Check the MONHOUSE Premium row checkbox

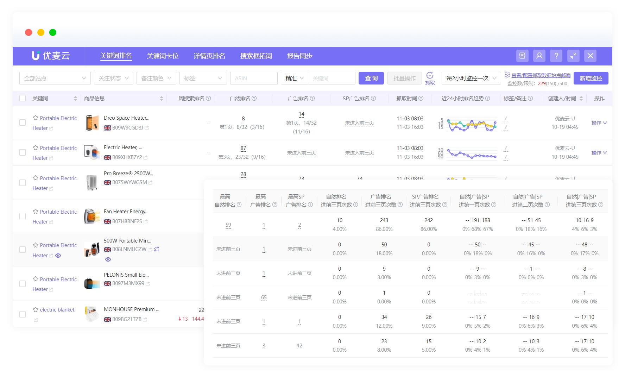tap(23, 314)
